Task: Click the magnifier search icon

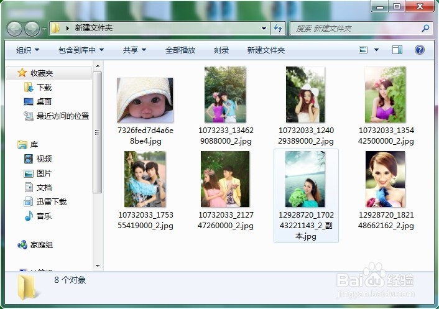Action: pos(425,28)
